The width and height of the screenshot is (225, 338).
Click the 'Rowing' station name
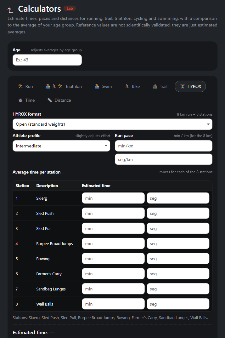pyautogui.click(x=42, y=259)
